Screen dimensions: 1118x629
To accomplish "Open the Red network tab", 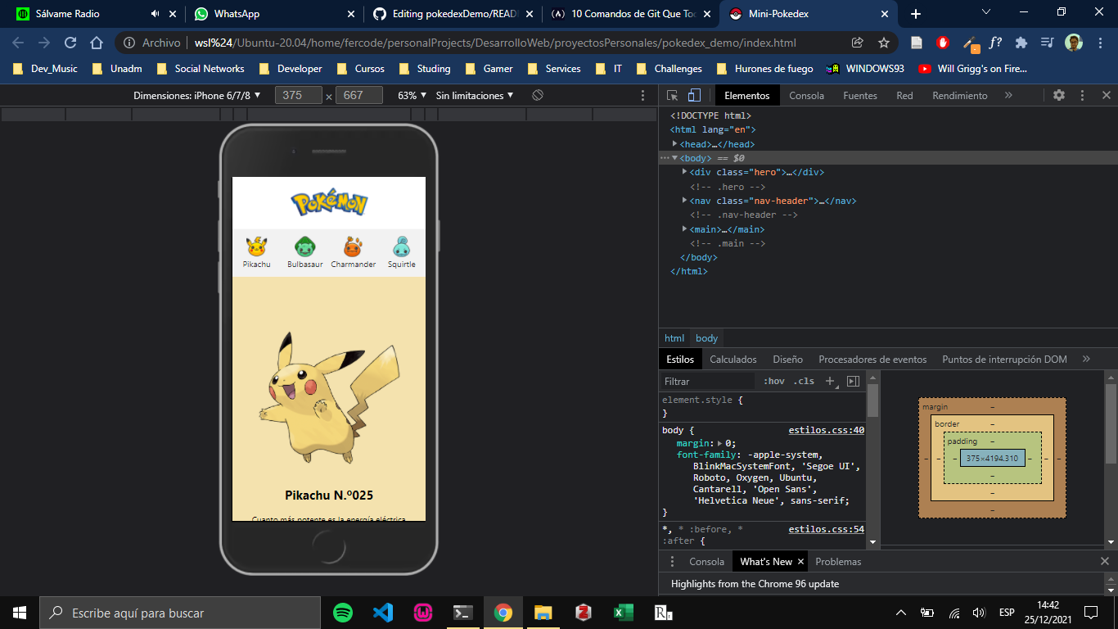I will [904, 95].
